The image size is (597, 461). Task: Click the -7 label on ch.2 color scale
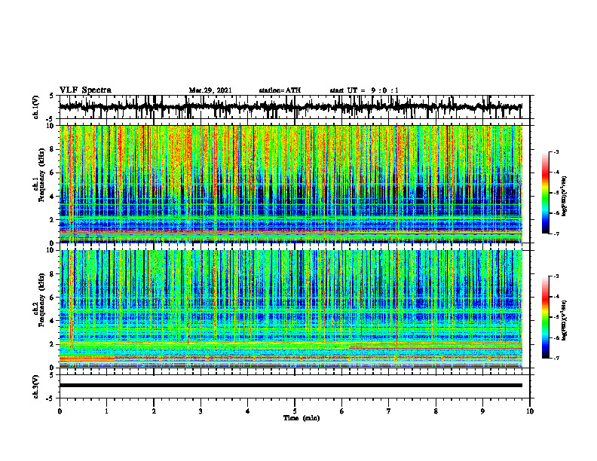[556, 358]
